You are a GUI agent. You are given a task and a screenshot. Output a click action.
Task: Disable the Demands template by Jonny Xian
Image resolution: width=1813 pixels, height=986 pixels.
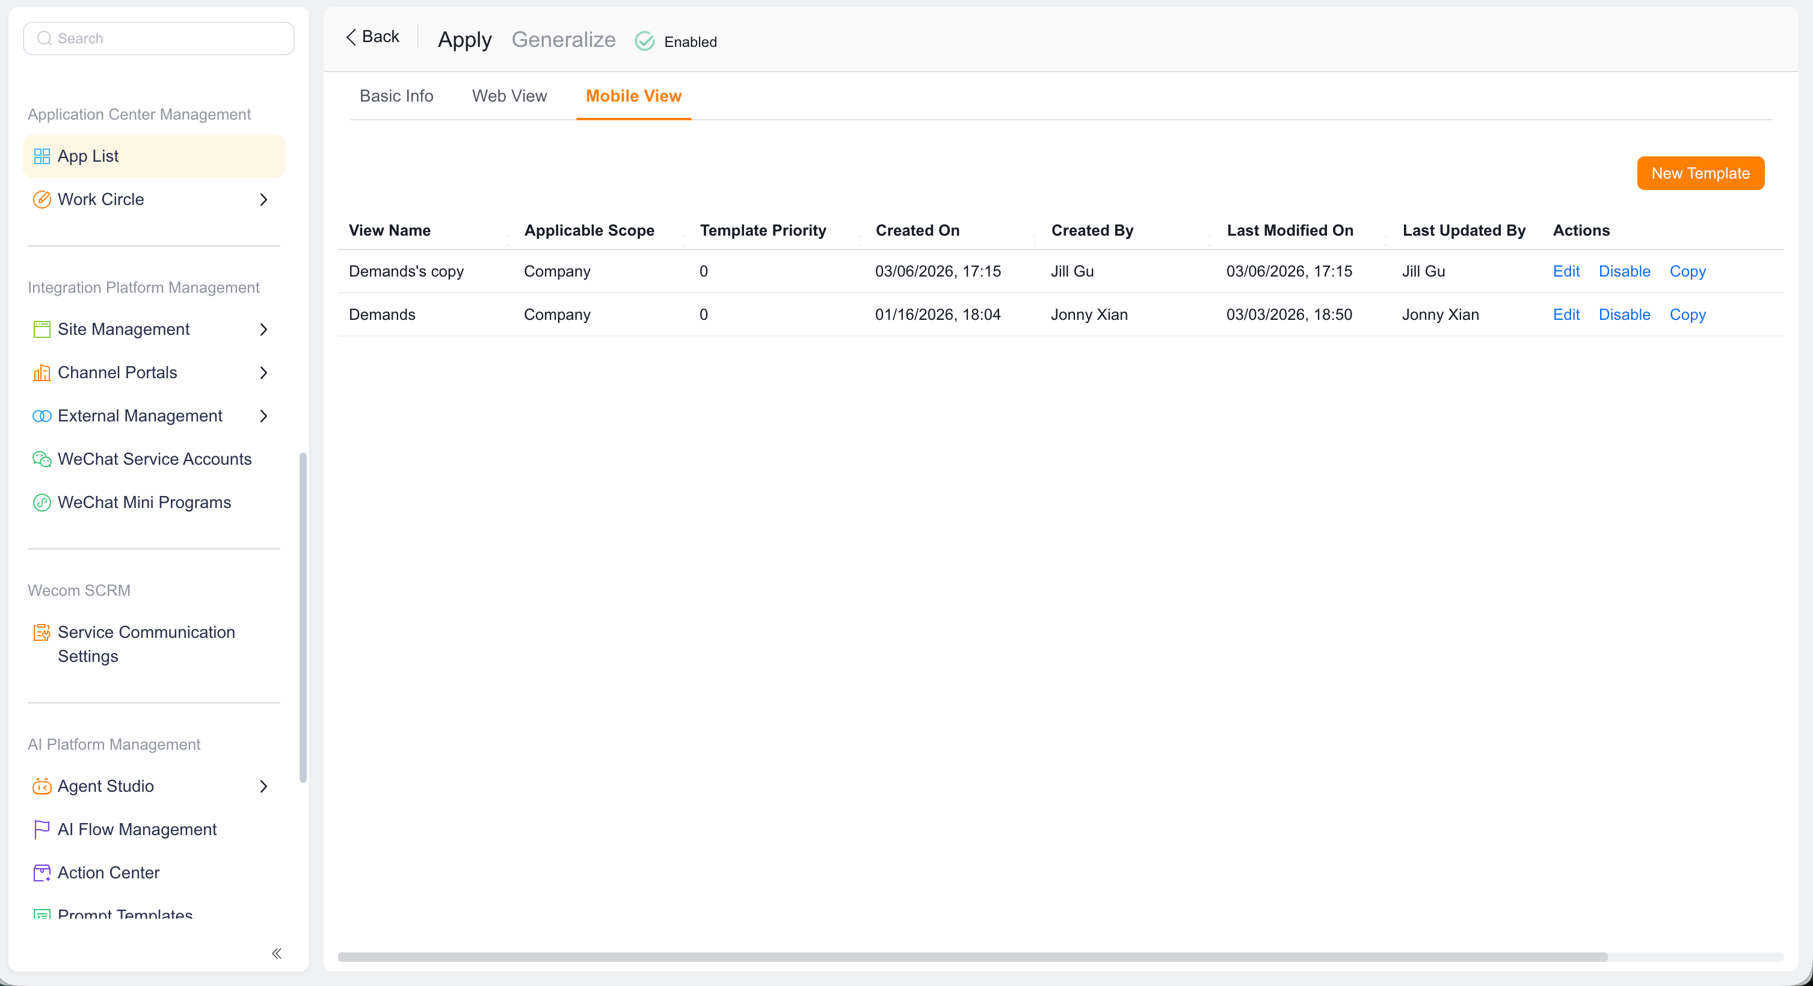tap(1624, 314)
